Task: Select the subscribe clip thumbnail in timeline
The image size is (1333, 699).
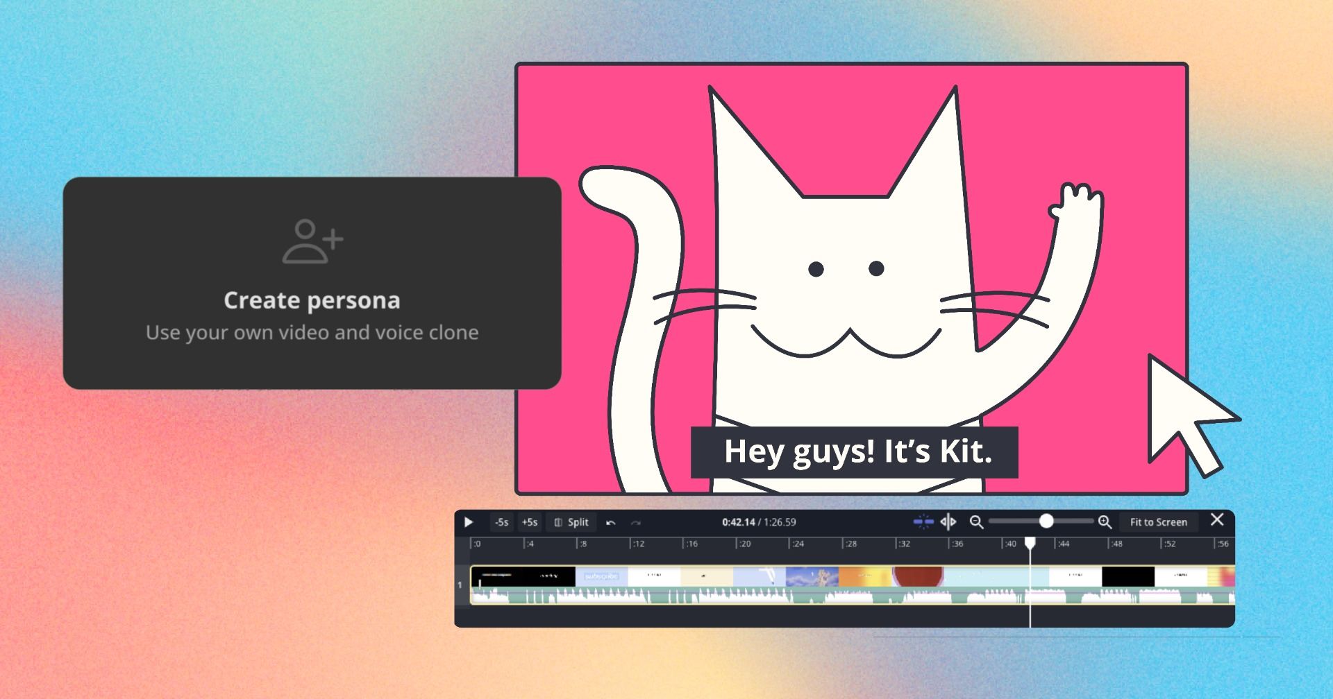Action: (601, 576)
